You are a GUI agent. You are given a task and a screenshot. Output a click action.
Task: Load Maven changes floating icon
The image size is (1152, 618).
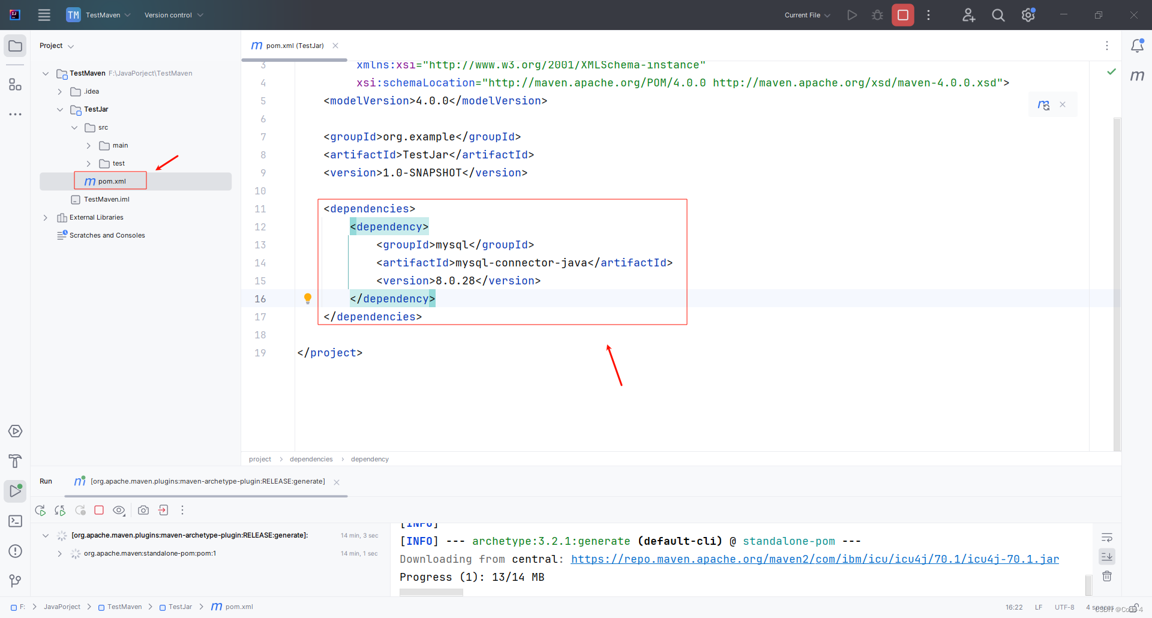(x=1044, y=105)
